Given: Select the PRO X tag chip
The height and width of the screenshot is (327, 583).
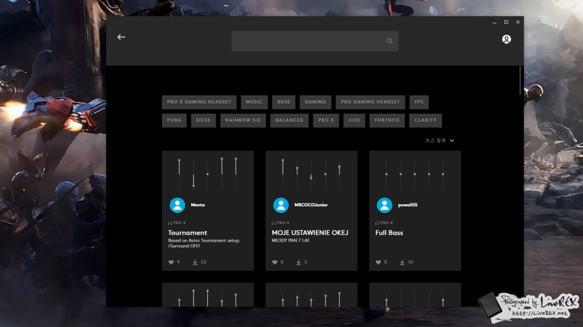Looking at the screenshot, I should pyautogui.click(x=326, y=121).
